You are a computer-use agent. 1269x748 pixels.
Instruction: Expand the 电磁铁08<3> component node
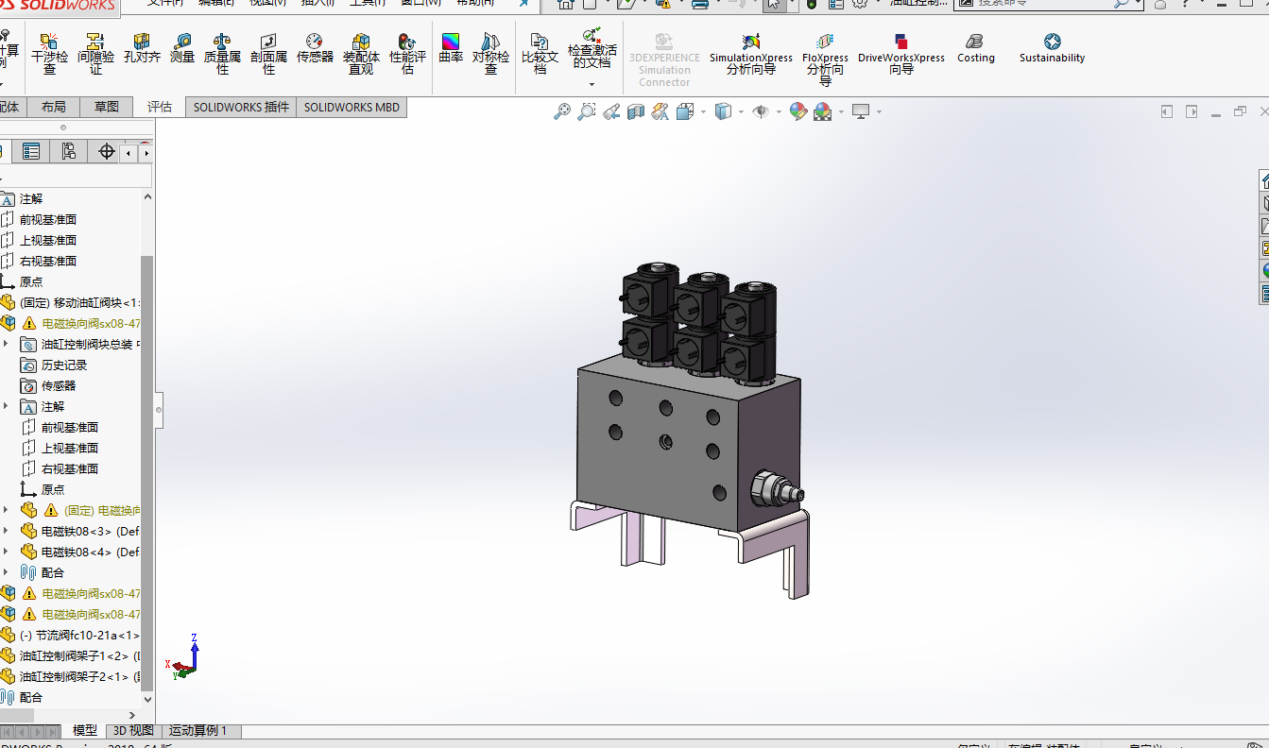(6, 531)
